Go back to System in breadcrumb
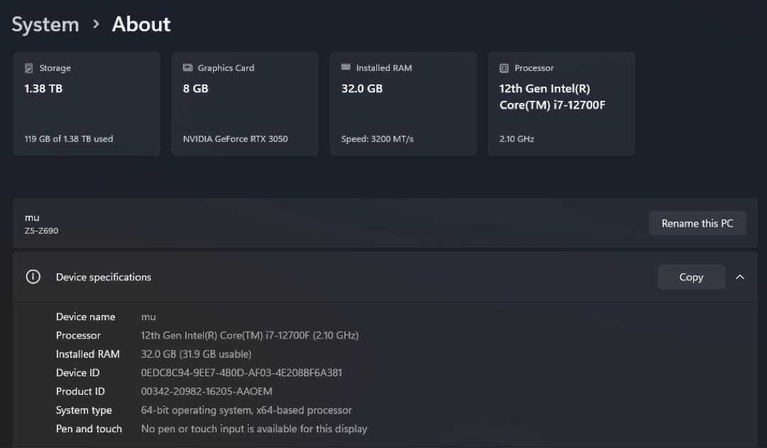Screen dimensions: 767x448 pos(45,24)
